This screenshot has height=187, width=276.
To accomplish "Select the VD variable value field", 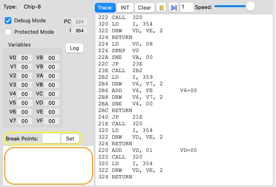I will [52, 103].
